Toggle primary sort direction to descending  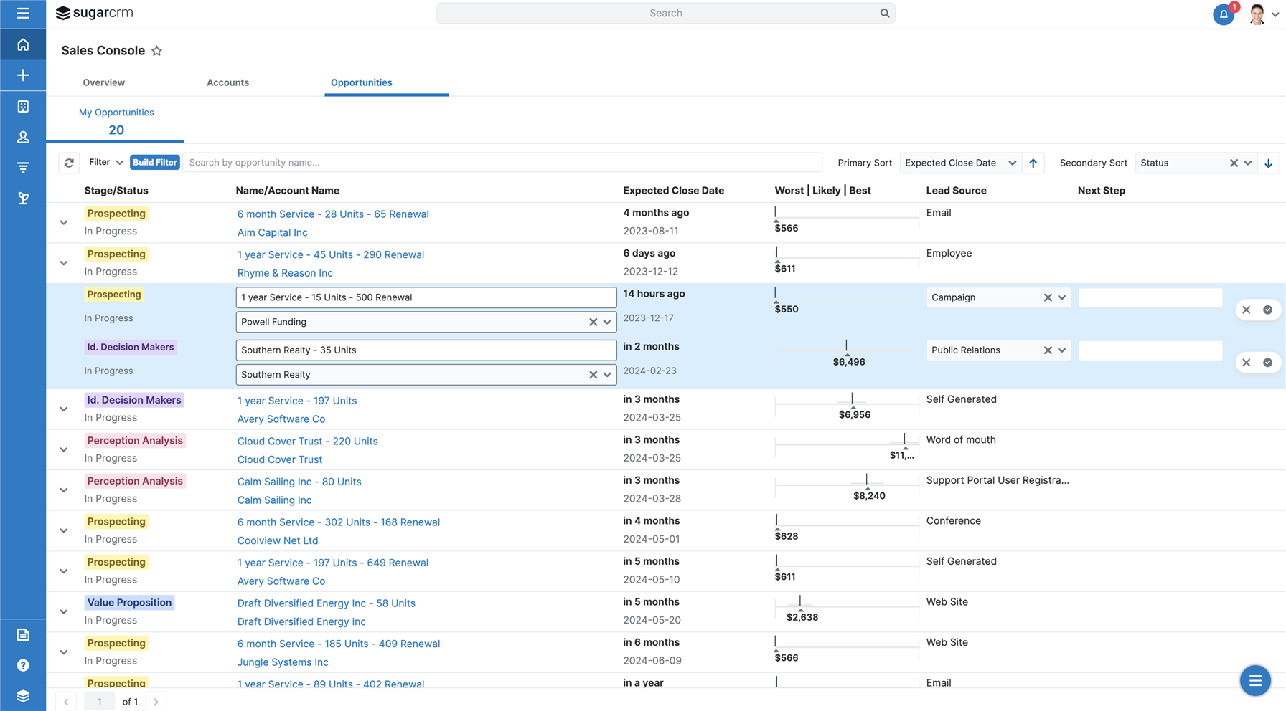tap(1033, 163)
